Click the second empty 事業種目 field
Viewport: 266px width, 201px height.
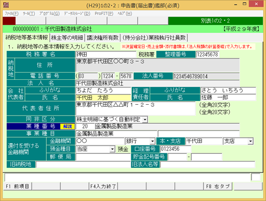click(x=198, y=134)
